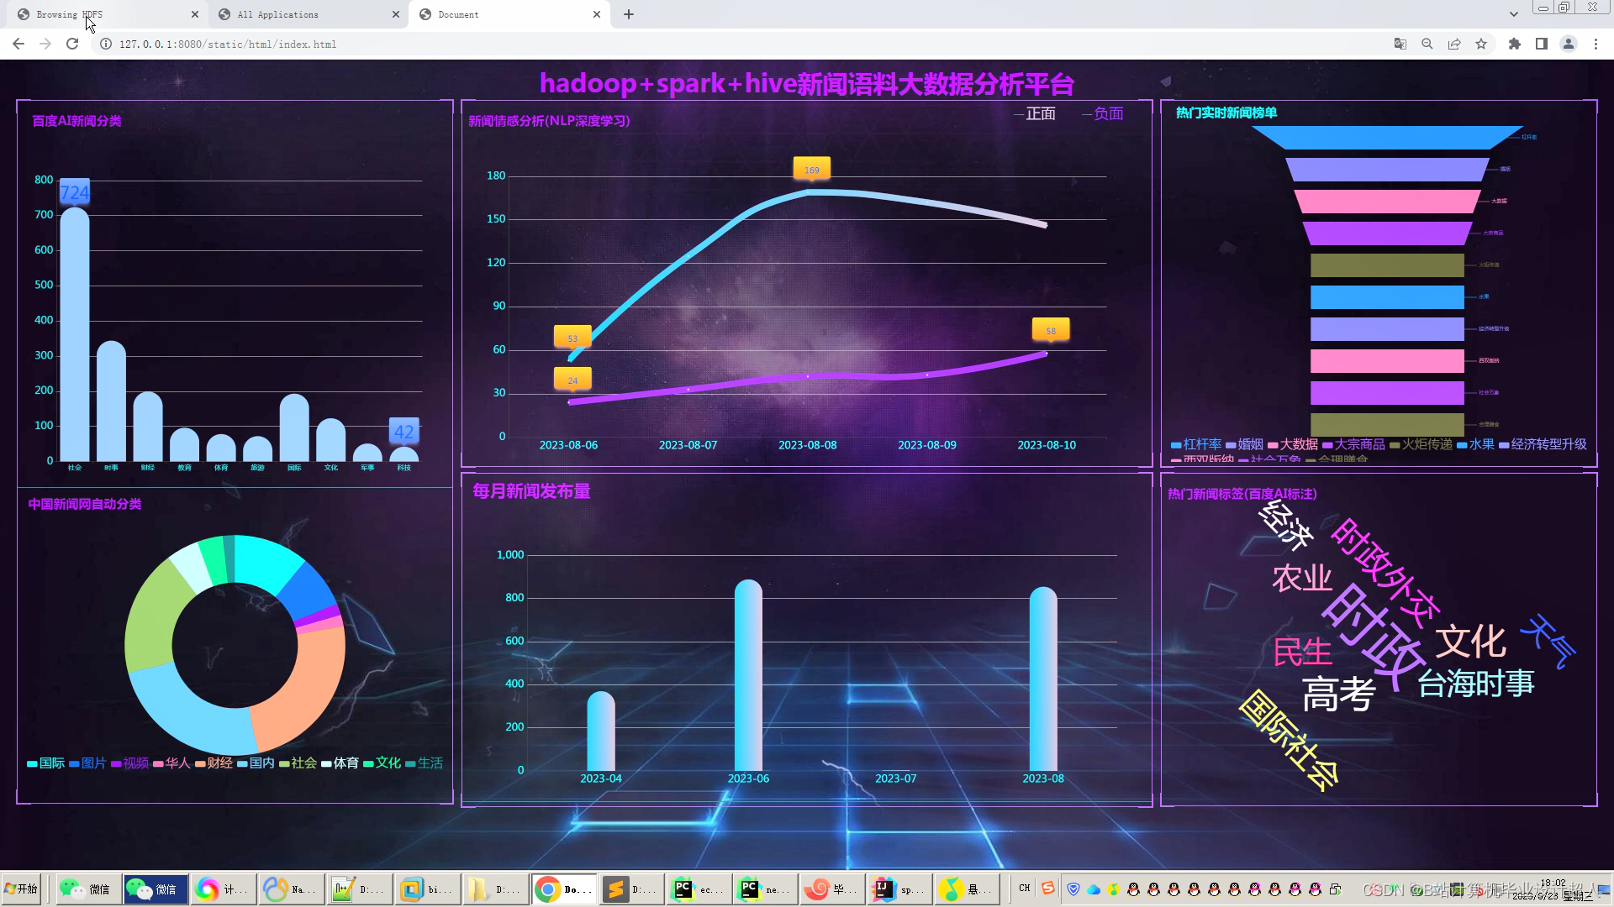
Task: Bookmark this page with star icon
Action: (x=1481, y=45)
